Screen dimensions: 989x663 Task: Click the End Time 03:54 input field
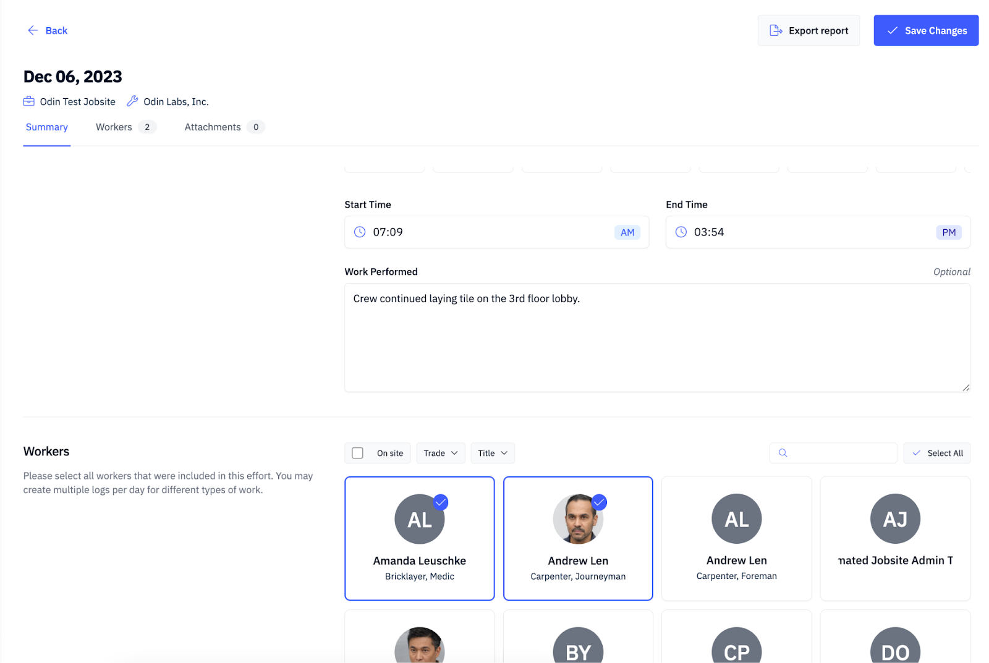pyautogui.click(x=818, y=232)
